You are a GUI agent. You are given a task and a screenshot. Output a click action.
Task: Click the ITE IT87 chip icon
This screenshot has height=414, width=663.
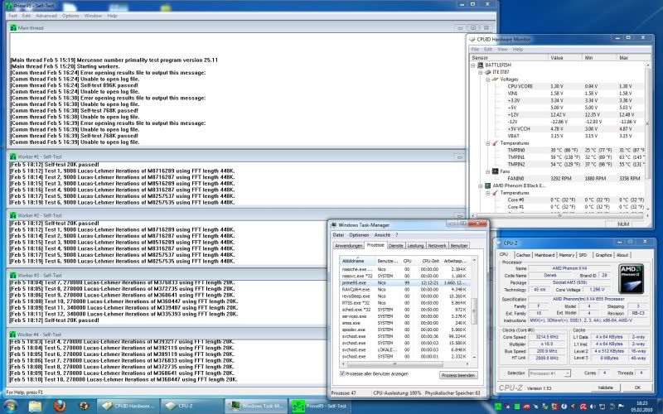[488, 72]
